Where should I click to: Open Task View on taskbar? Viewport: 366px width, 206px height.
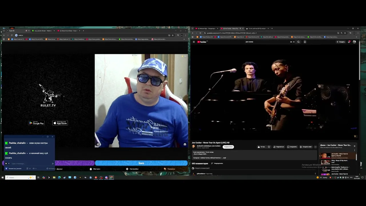point(38,177)
